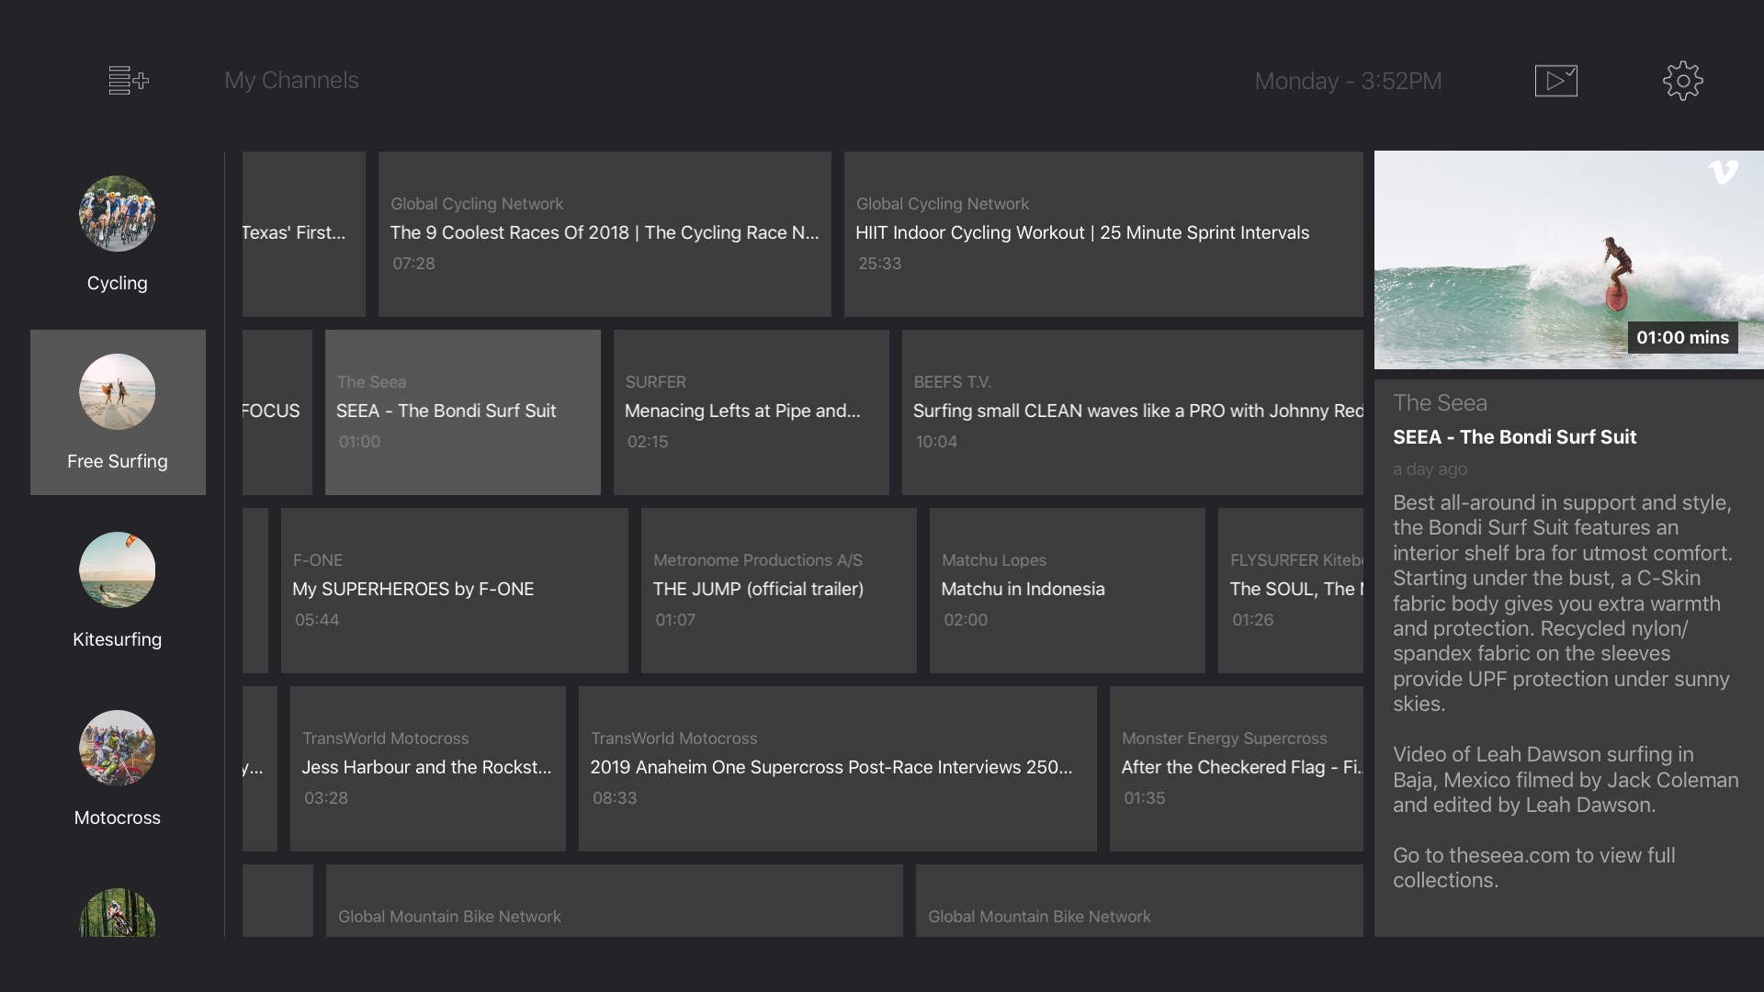1764x992 pixels.
Task: Open 2019 Anaheim One Supercross interviews
Action: [837, 769]
